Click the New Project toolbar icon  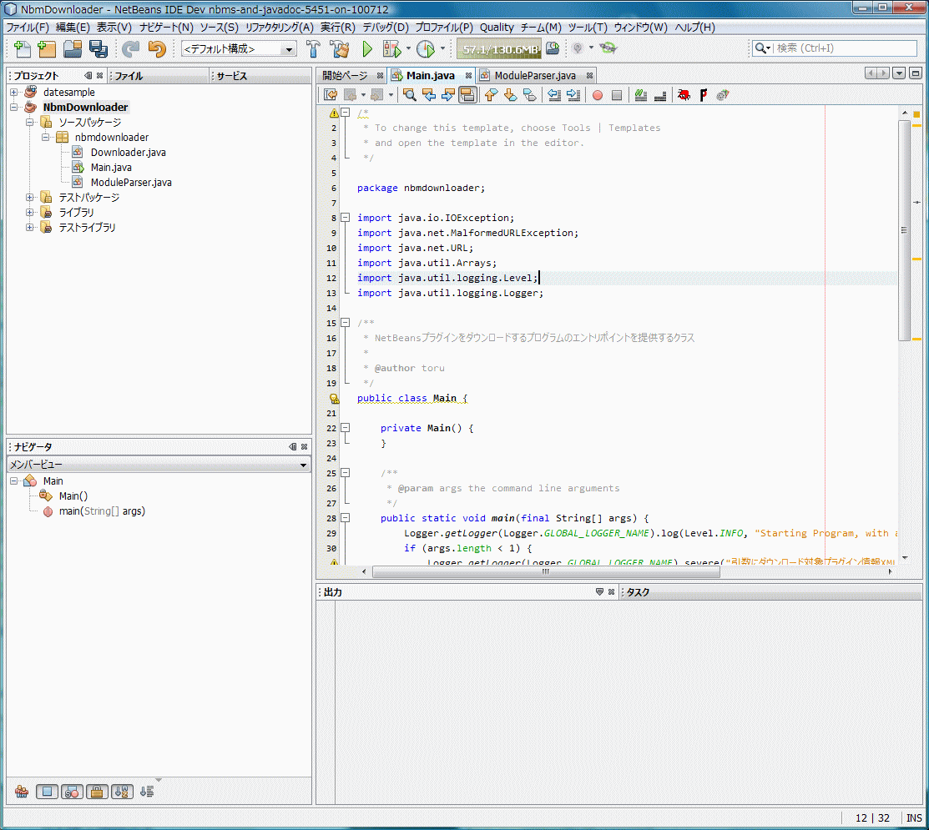click(47, 48)
